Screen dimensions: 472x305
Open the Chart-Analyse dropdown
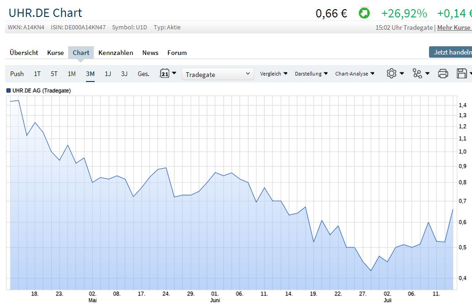click(354, 74)
